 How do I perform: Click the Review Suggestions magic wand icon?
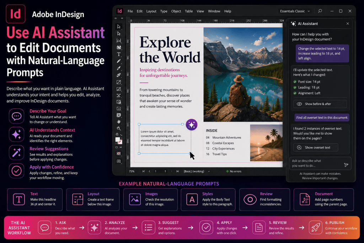[x=16, y=152]
